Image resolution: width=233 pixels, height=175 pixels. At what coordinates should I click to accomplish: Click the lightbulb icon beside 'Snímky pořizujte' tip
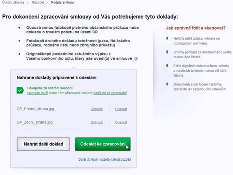click(x=167, y=52)
